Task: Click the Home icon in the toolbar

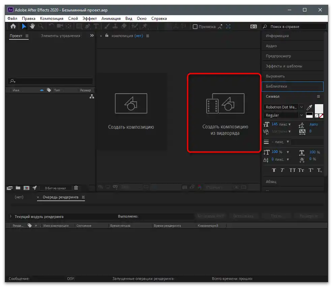Action: (x=13, y=26)
